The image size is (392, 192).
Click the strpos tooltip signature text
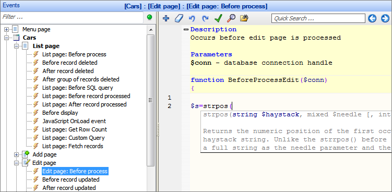(297, 115)
